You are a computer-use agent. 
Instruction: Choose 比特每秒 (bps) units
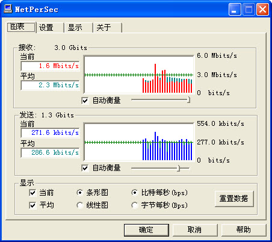(x=134, y=193)
